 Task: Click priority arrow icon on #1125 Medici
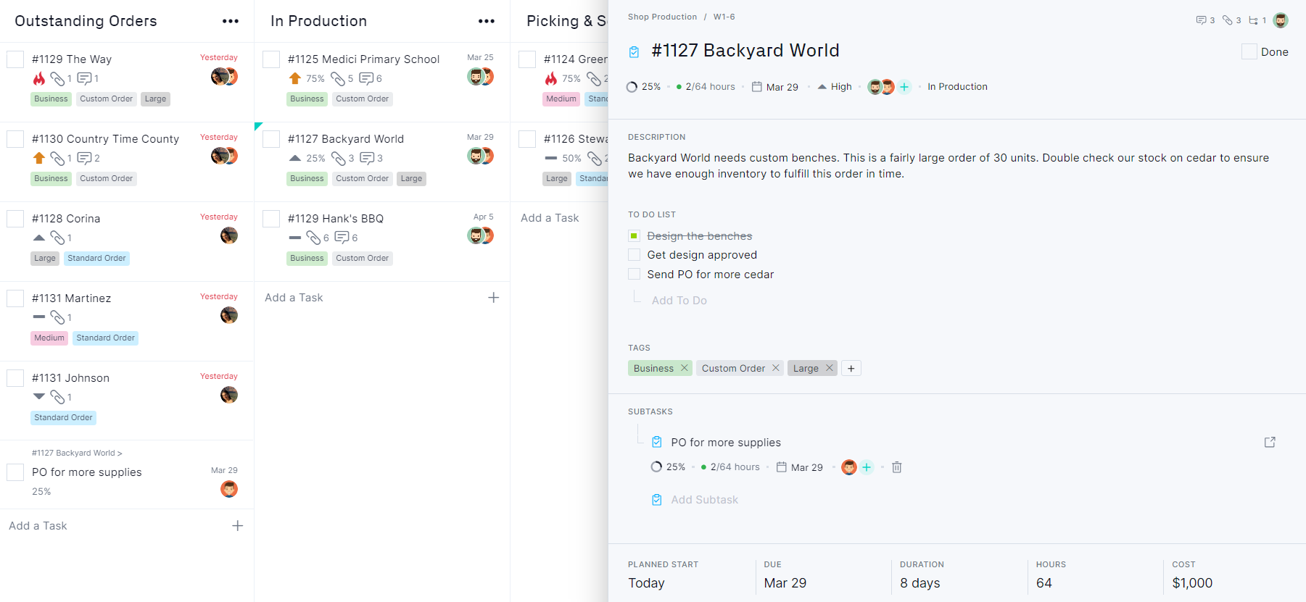coord(294,78)
